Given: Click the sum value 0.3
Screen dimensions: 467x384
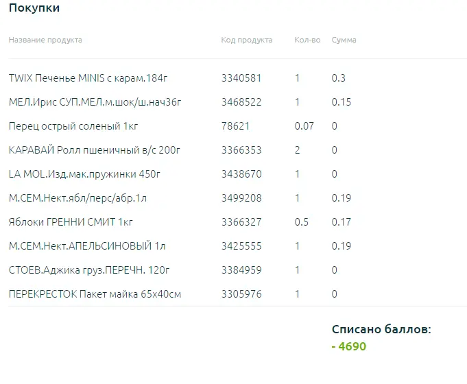Looking at the screenshot, I should tap(339, 78).
